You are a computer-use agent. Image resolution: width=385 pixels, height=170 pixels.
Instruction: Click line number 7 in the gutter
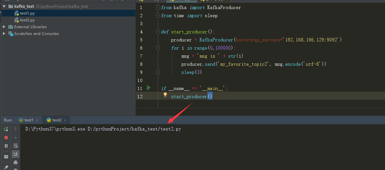[141, 56]
